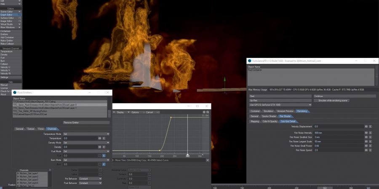Click Fire Noise Small Power eye icon
The width and height of the screenshot is (379, 189).
point(366,146)
